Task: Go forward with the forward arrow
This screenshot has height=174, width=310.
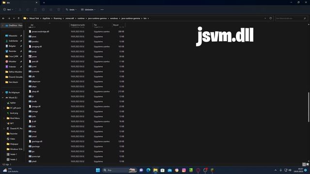Action: click(9, 18)
